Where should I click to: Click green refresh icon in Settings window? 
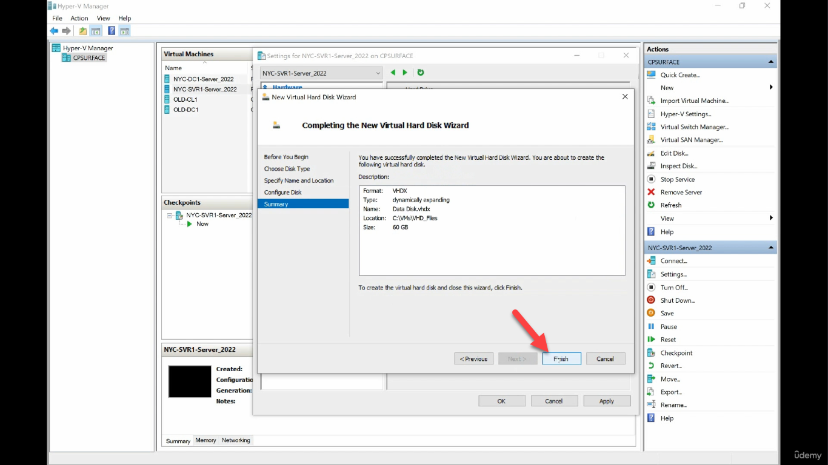pos(420,73)
